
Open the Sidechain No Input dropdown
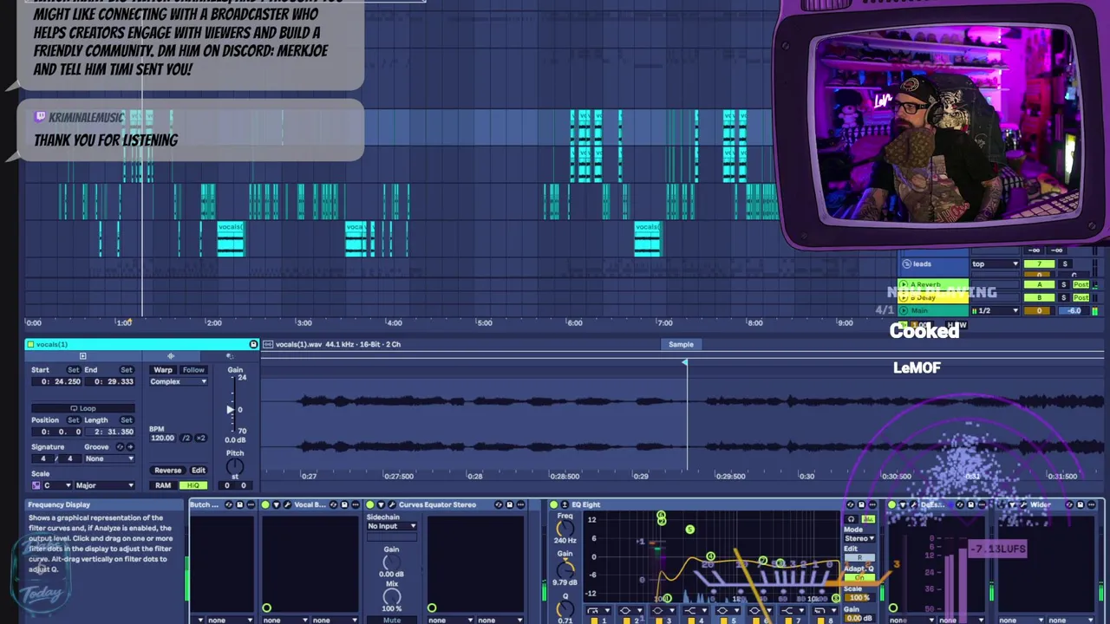[x=392, y=526]
